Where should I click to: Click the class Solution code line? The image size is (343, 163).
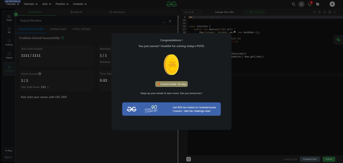pos(200,26)
